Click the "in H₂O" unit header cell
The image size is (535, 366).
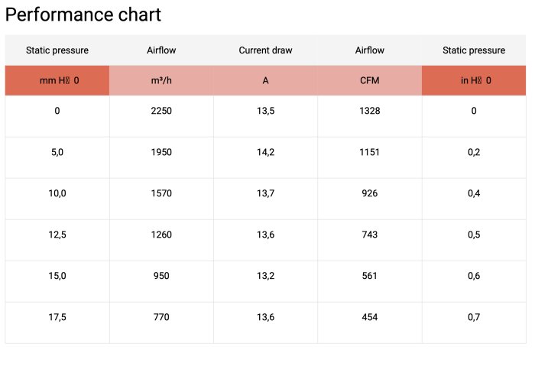click(x=474, y=80)
